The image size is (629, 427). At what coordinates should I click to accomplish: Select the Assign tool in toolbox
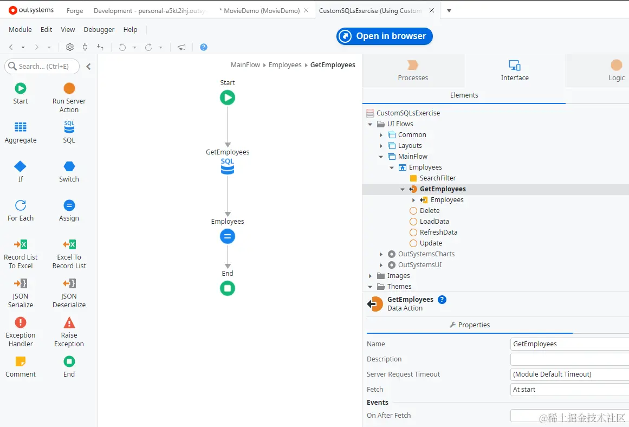[69, 210]
